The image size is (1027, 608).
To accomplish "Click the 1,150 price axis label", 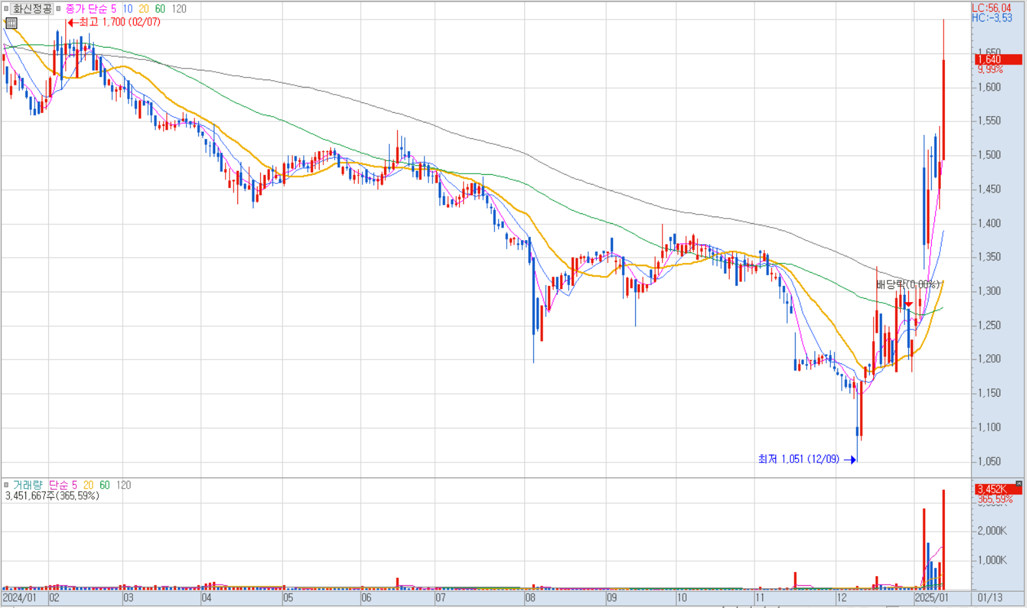I will [x=989, y=393].
